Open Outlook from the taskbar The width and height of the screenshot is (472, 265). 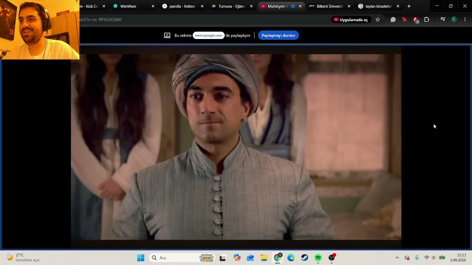coord(250,258)
